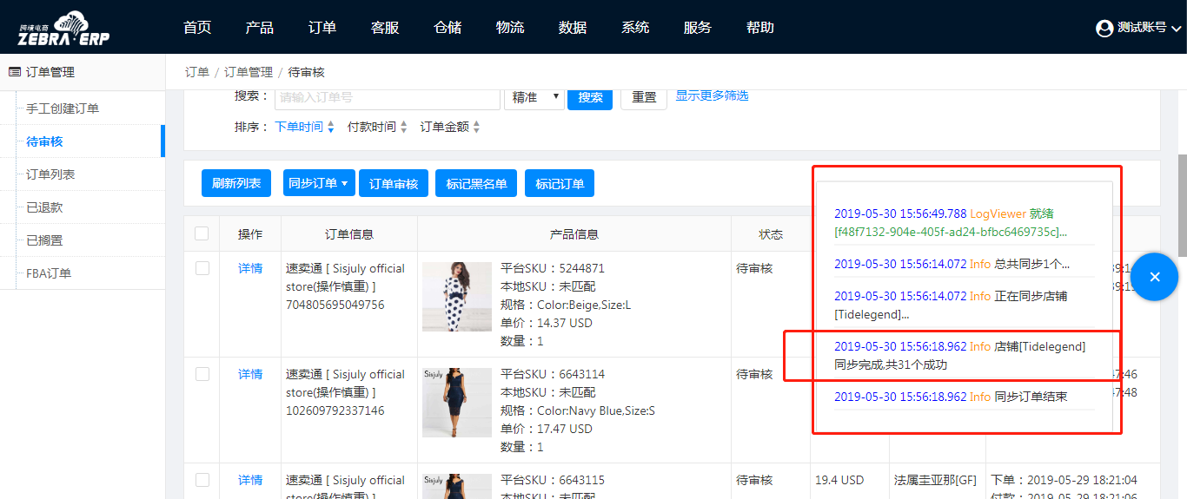Click the test account user avatar icon
Viewport: 1187px width, 499px height.
[x=1104, y=28]
